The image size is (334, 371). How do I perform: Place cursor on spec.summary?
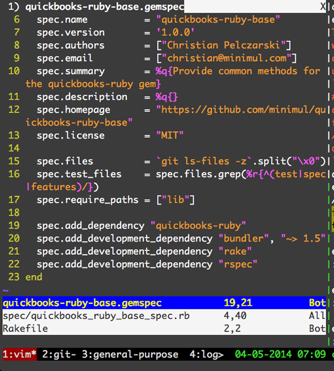pyautogui.click(x=71, y=71)
